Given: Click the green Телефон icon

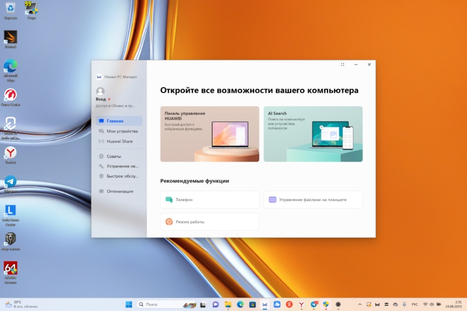Looking at the screenshot, I should pyautogui.click(x=169, y=200).
